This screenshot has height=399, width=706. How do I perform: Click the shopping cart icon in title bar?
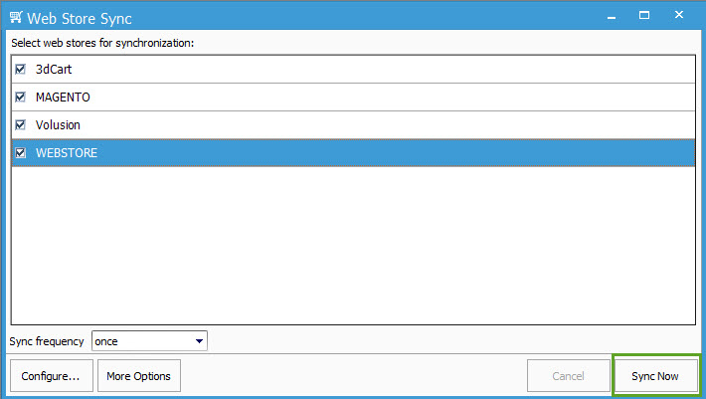coord(16,17)
